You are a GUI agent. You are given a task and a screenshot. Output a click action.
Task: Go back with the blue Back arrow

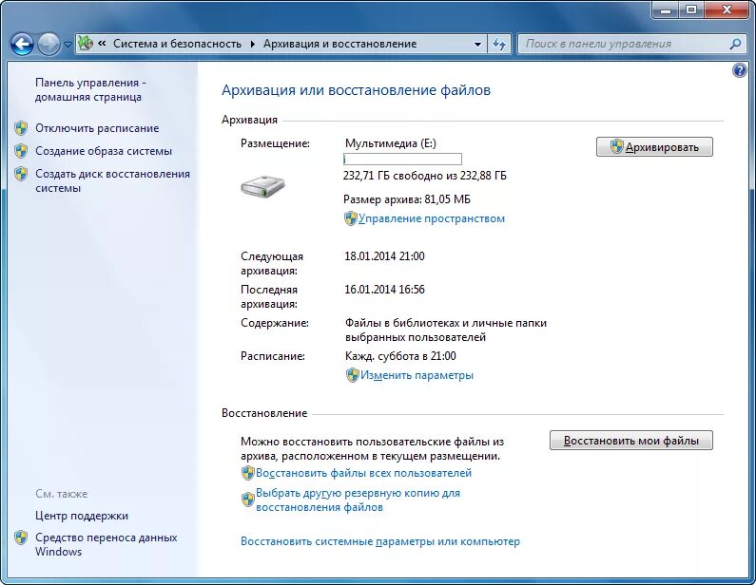(x=22, y=45)
